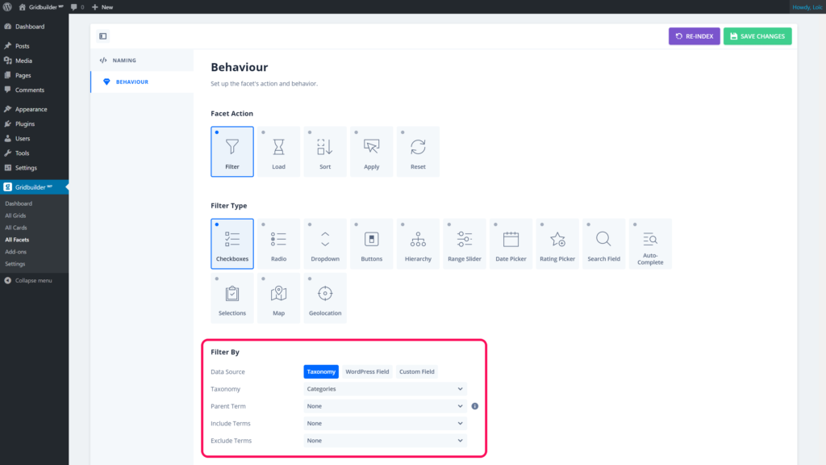Viewport: 826px width, 465px height.
Task: Select the Sort facet action
Action: 325,151
